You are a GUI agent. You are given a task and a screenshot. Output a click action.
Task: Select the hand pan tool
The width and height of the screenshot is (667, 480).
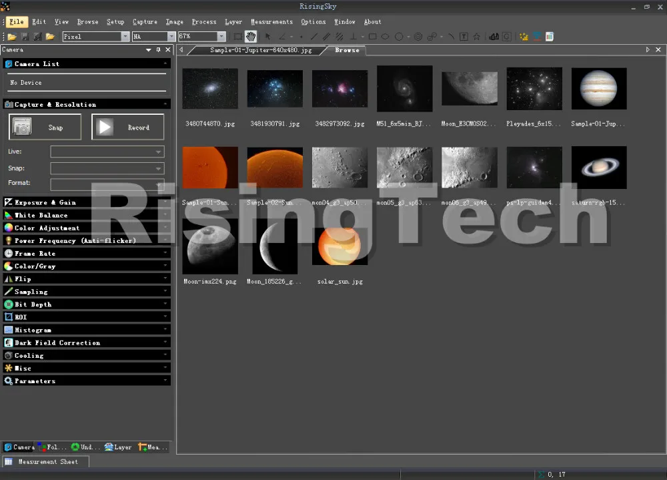click(x=251, y=37)
